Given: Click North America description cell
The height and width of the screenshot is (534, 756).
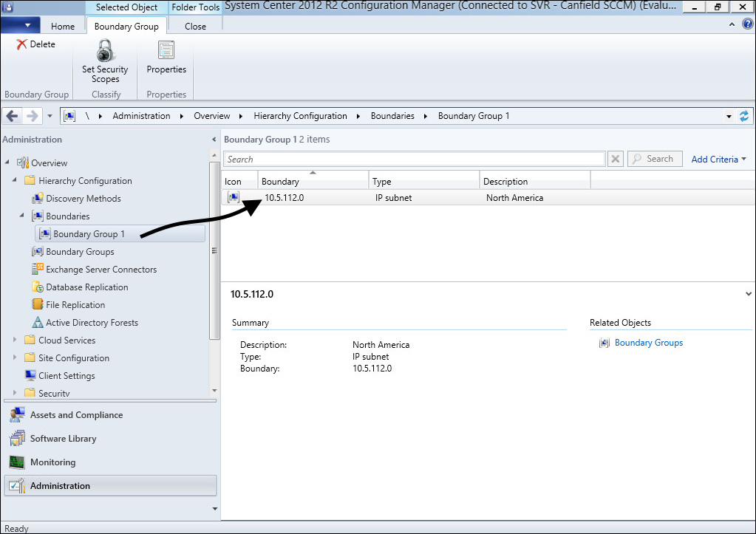Looking at the screenshot, I should [x=514, y=198].
